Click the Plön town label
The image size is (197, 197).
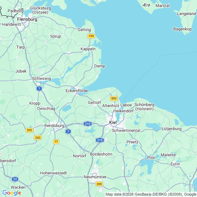click(x=151, y=158)
